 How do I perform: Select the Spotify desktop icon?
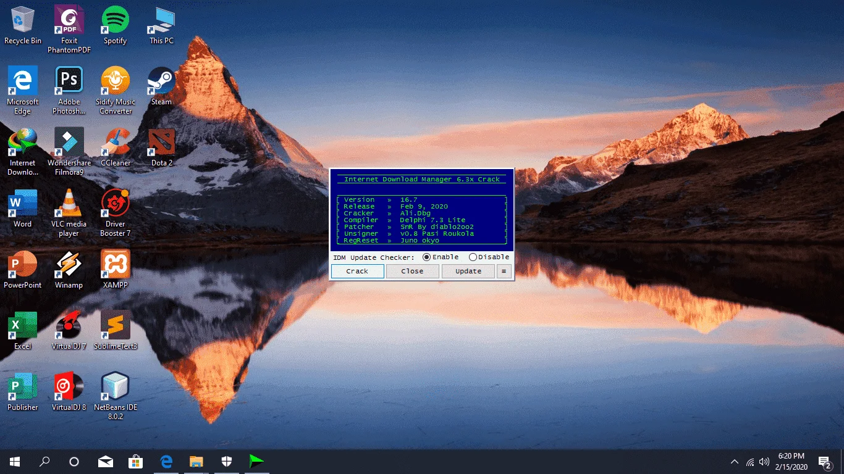(x=115, y=25)
